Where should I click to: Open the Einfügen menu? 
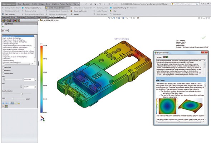coord(41,4)
